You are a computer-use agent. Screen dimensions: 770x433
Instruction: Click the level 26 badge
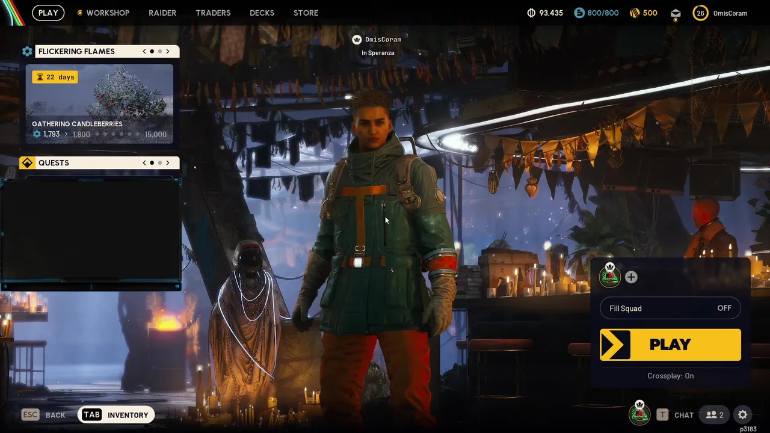click(700, 13)
